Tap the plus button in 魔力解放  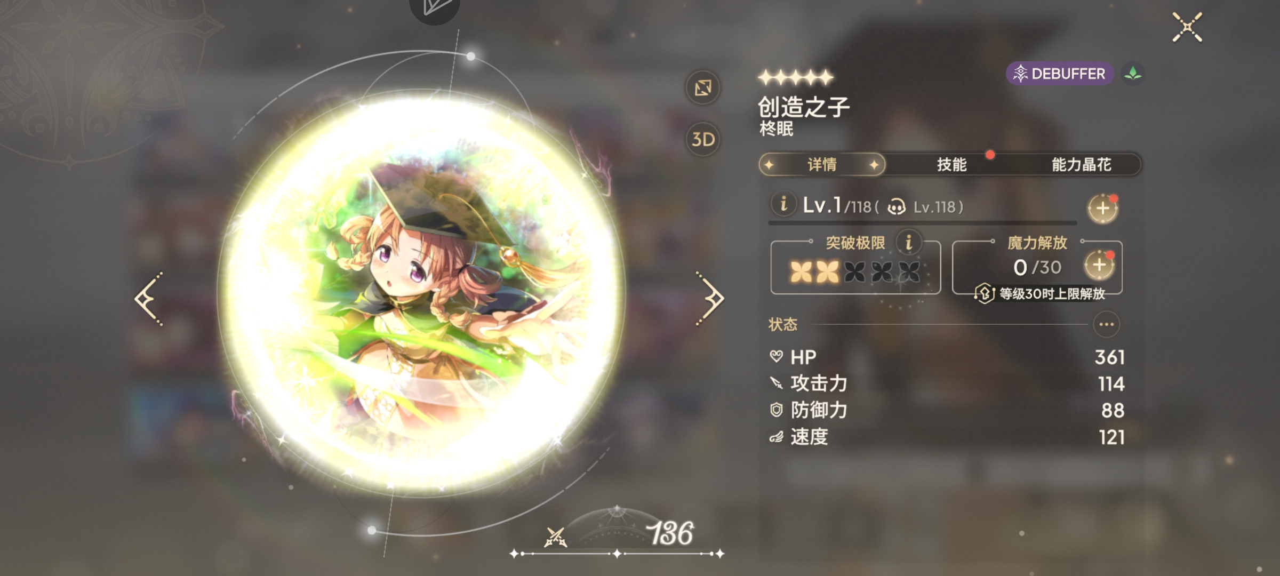coord(1099,265)
